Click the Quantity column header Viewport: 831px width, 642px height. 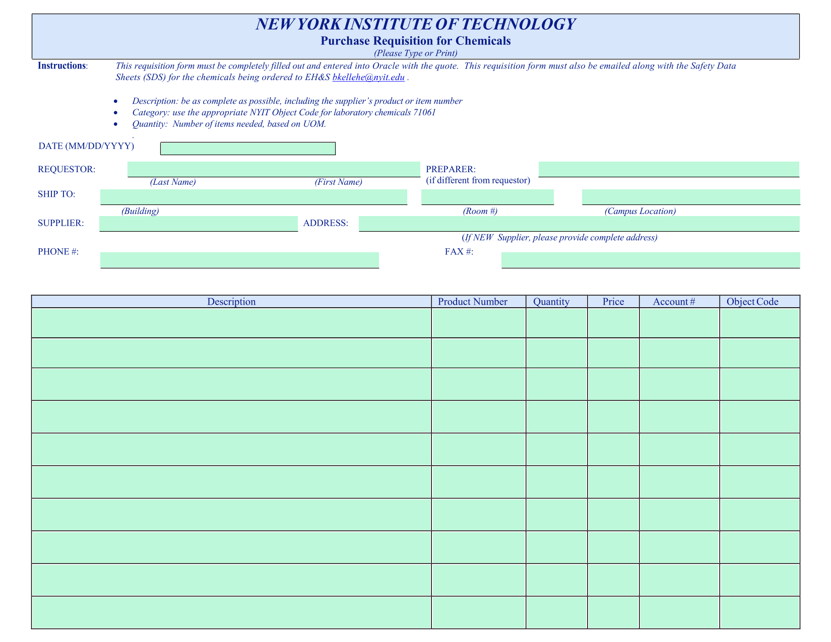557,302
